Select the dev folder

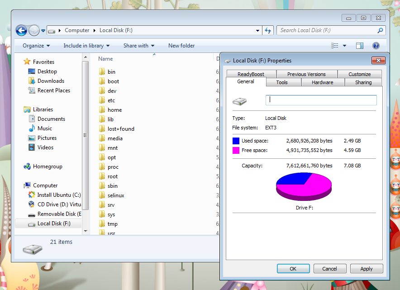coord(112,91)
